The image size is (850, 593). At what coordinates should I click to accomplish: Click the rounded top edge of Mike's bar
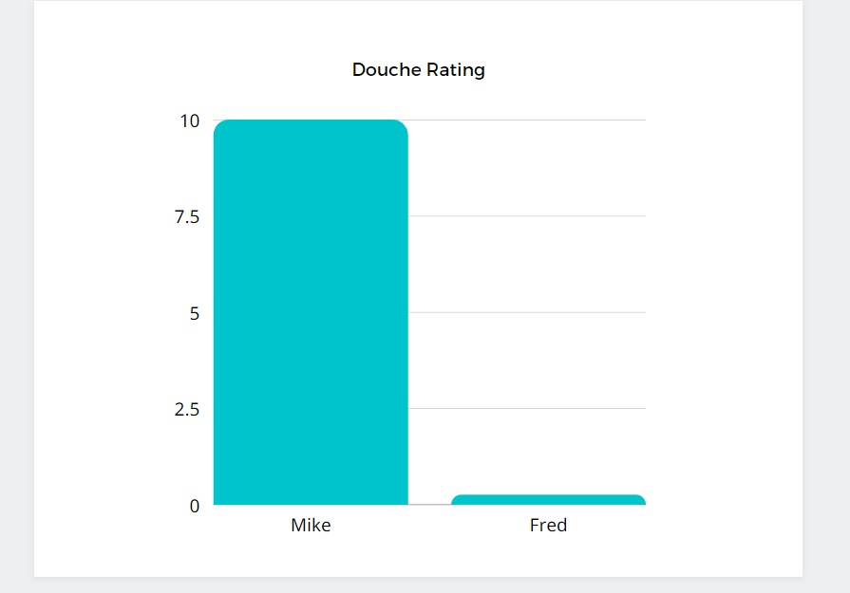311,122
